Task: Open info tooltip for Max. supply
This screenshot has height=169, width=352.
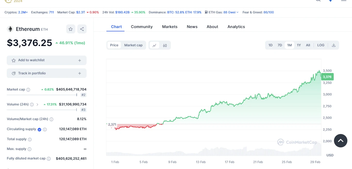Action: (x=29, y=149)
